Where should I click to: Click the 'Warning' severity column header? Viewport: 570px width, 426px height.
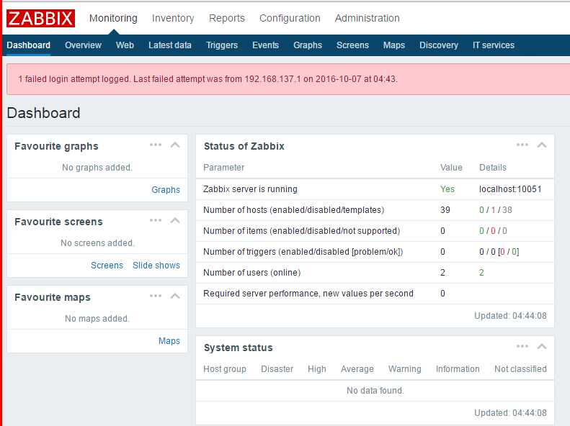pyautogui.click(x=404, y=369)
